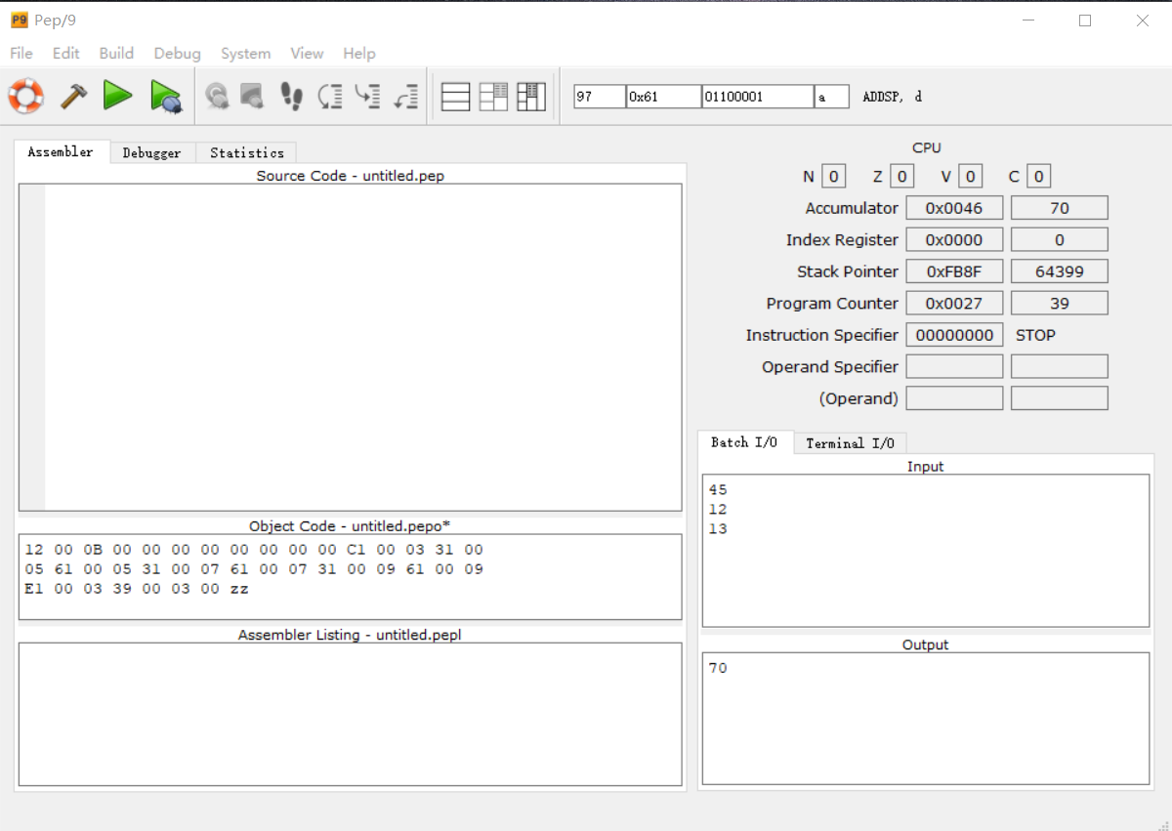Screen dimensions: 1172x831
Task: Maximize the Pep/9 window
Action: tap(1085, 21)
